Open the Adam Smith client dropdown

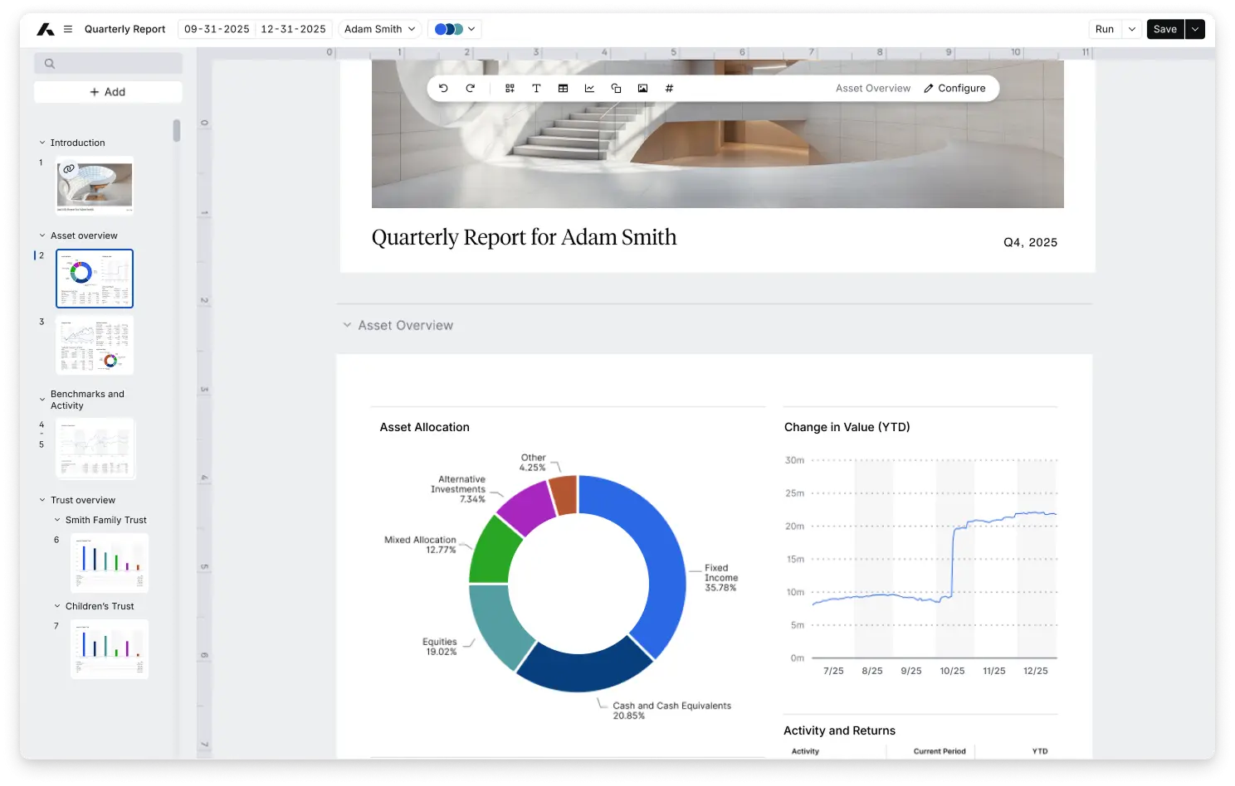click(380, 29)
